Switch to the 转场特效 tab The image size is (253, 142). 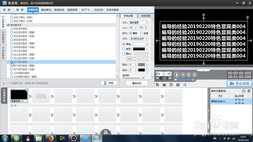(x=59, y=10)
